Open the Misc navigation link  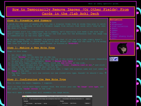tap(114, 32)
